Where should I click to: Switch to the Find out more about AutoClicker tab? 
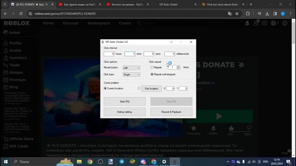223,4
